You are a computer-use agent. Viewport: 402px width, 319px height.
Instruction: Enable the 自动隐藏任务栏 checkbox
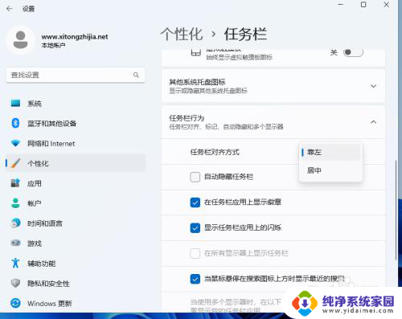tap(195, 177)
